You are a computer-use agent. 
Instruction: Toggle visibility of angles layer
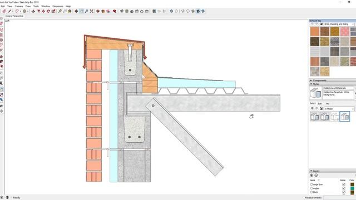[x=344, y=188]
